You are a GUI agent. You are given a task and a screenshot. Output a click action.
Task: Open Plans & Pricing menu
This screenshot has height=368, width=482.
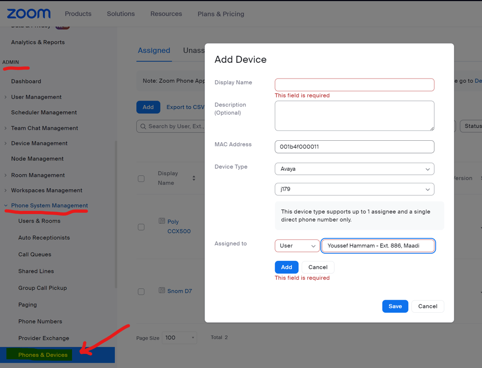point(220,14)
